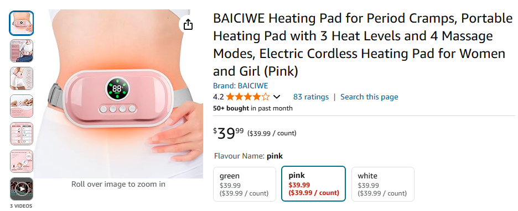Expand the star rating breakdown chevron
Viewport: 518px width, 211px height.
(x=277, y=97)
